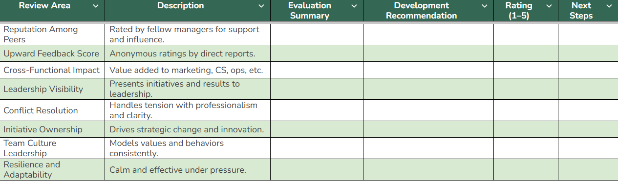Click Rating cell for Resilience and Adaptability

(526, 170)
